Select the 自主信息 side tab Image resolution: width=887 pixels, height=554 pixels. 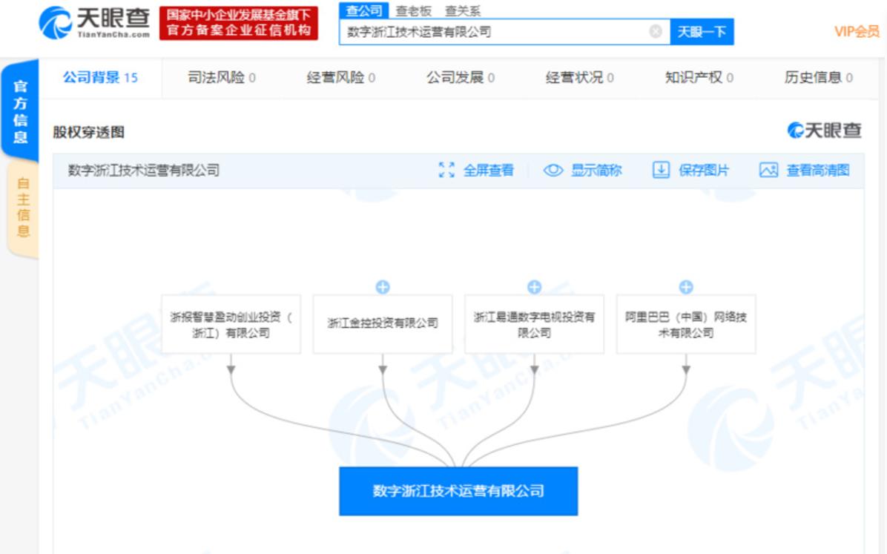tap(23, 208)
